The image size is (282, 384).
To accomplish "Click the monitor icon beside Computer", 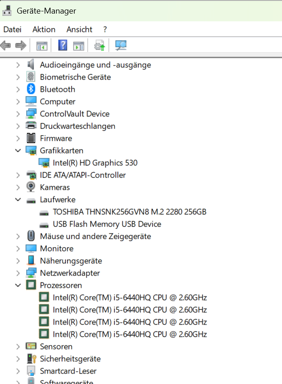I will 31,102.
